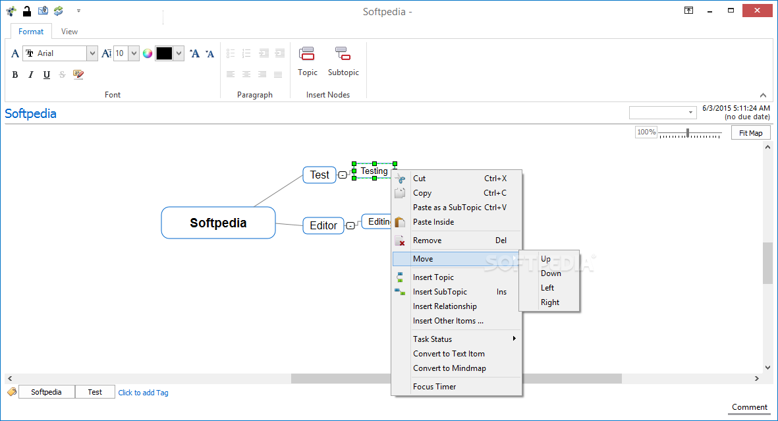Choose Copy from the context menu

[457, 192]
